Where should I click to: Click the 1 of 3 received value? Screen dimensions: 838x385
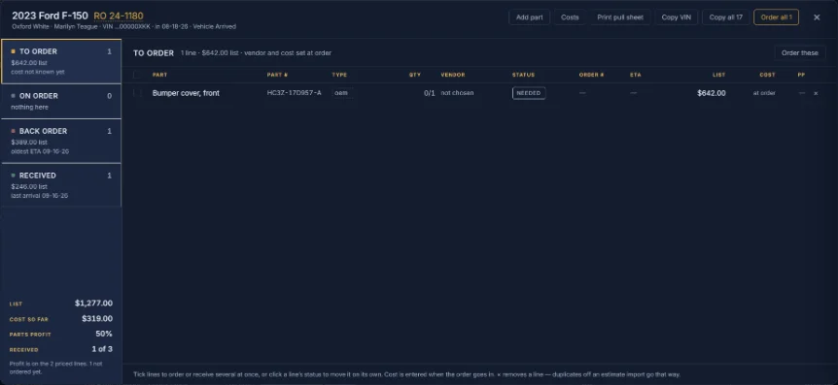[x=102, y=349]
